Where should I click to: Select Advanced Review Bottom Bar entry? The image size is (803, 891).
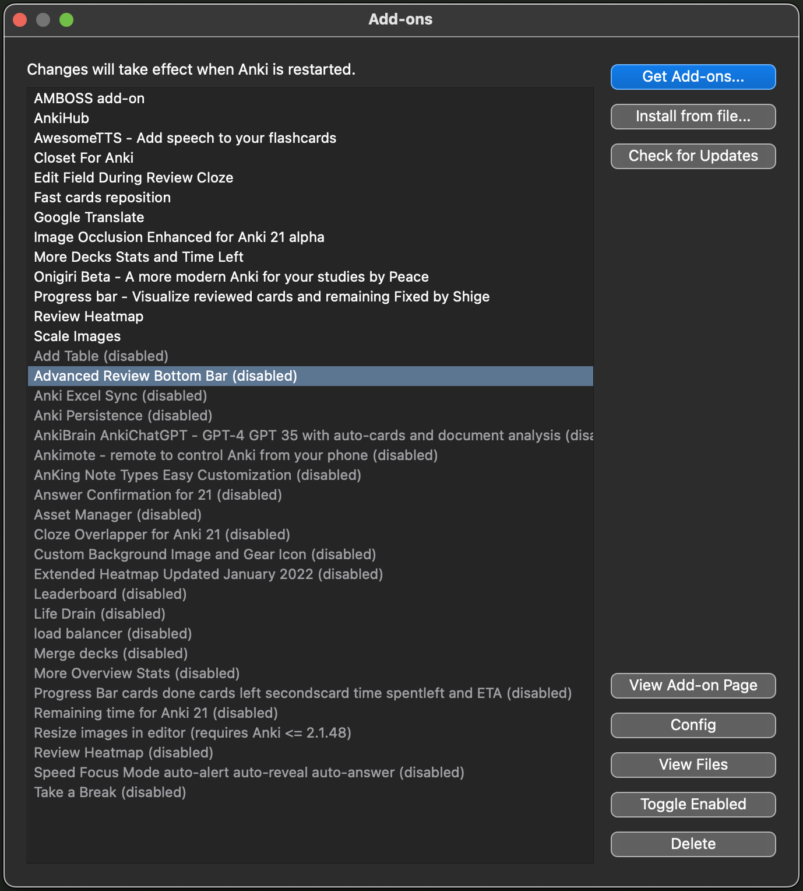pyautogui.click(x=165, y=376)
